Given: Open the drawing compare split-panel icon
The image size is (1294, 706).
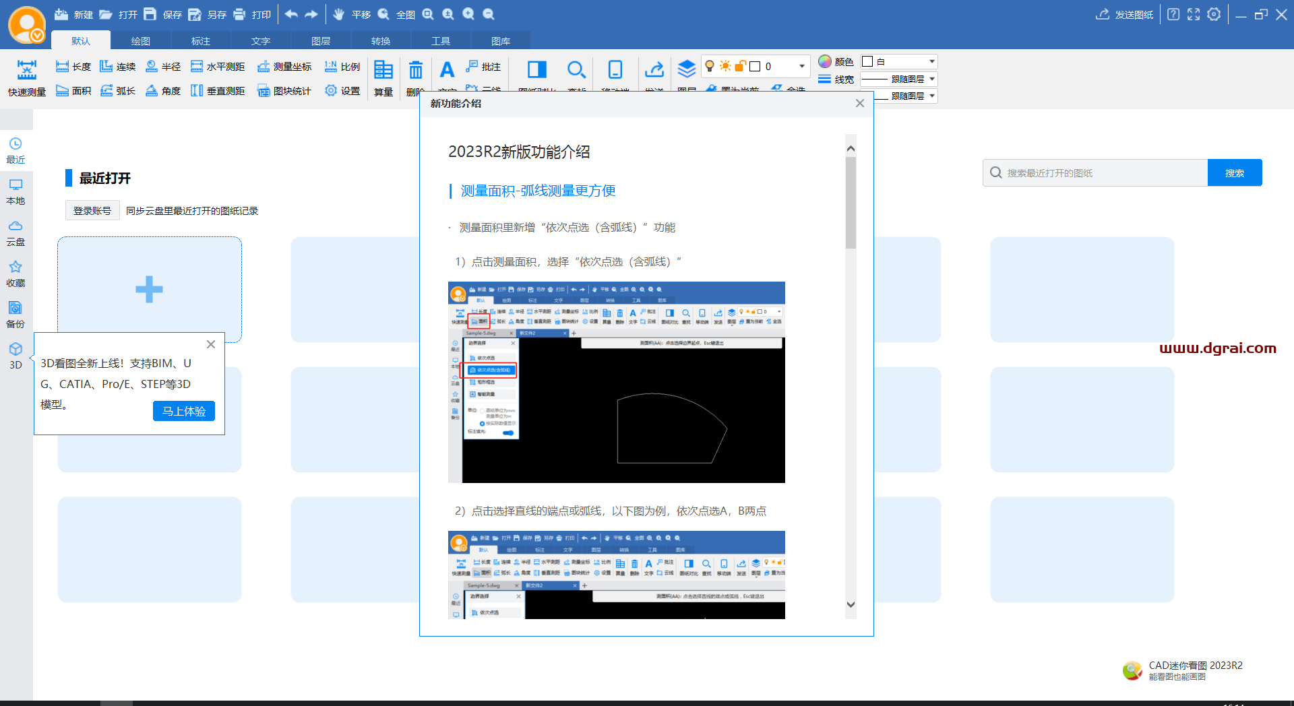Looking at the screenshot, I should [x=537, y=69].
